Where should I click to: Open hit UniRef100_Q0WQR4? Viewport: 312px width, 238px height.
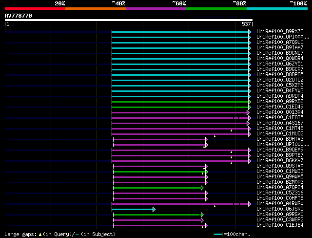[x=280, y=59]
